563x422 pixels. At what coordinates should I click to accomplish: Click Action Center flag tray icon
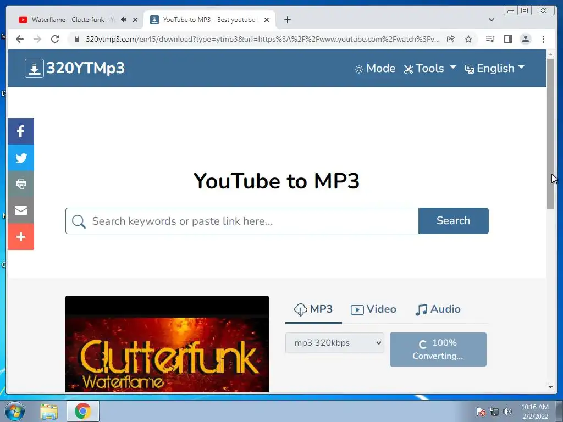pos(481,412)
